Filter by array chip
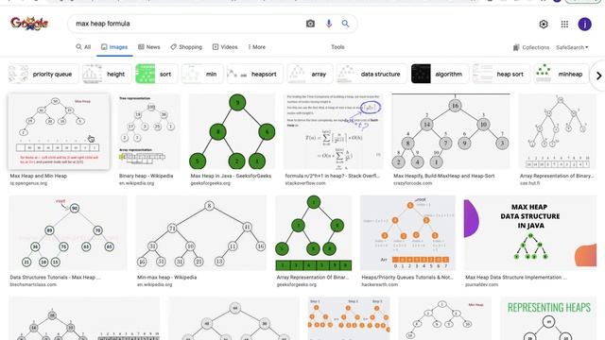 click(x=309, y=74)
